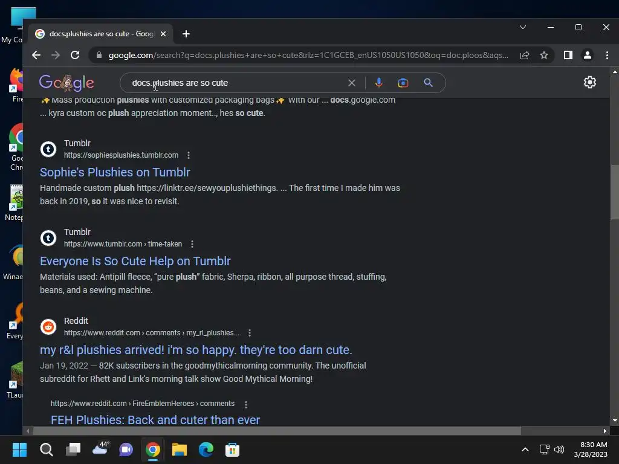The image size is (619, 464).
Task: Open more options for FireEmblemHeroes result
Action: 246,404
